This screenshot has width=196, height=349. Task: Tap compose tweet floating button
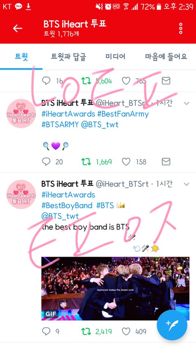pos(172,325)
